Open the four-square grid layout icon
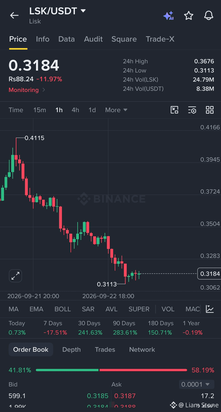The image size is (221, 412). [210, 110]
